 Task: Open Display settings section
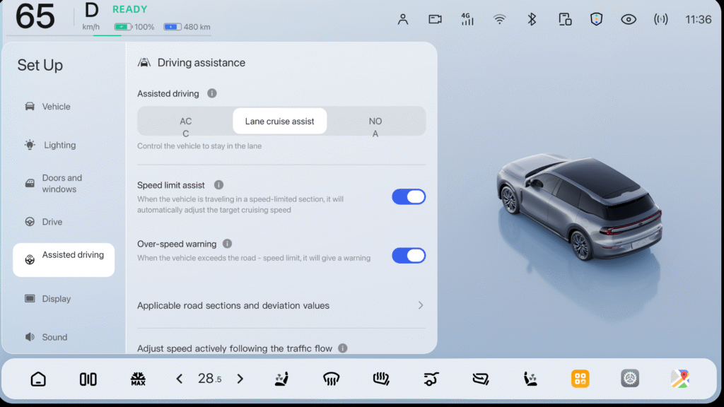click(64, 299)
